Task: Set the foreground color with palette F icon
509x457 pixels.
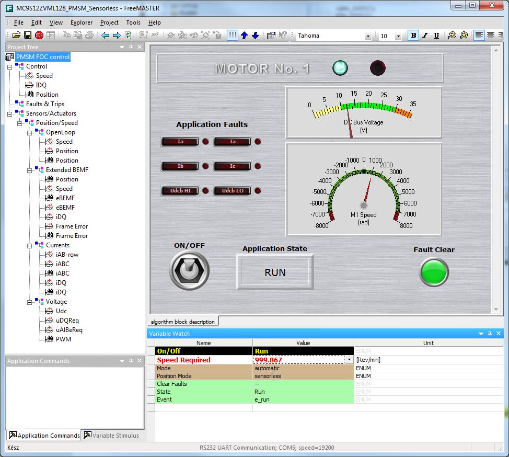Action: click(452, 35)
